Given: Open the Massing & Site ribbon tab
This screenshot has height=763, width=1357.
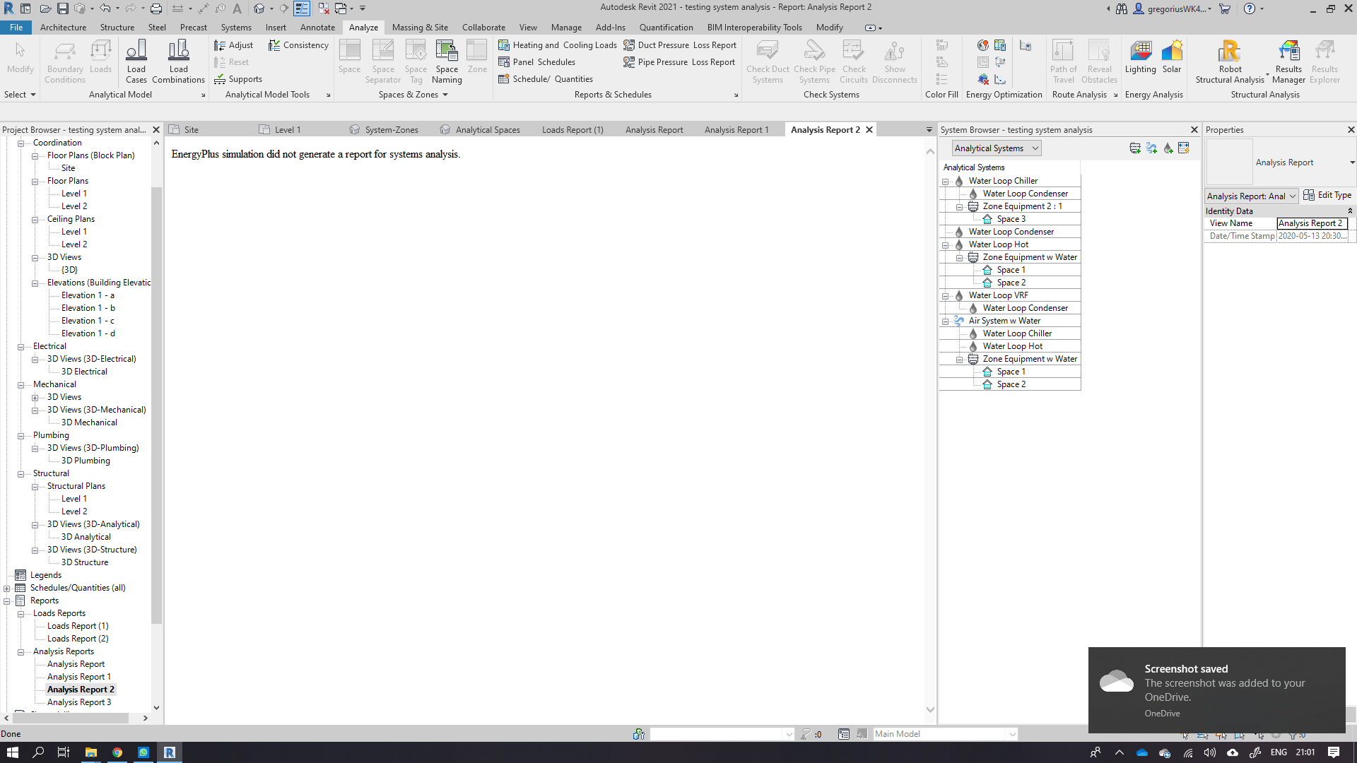Looking at the screenshot, I should tap(420, 28).
